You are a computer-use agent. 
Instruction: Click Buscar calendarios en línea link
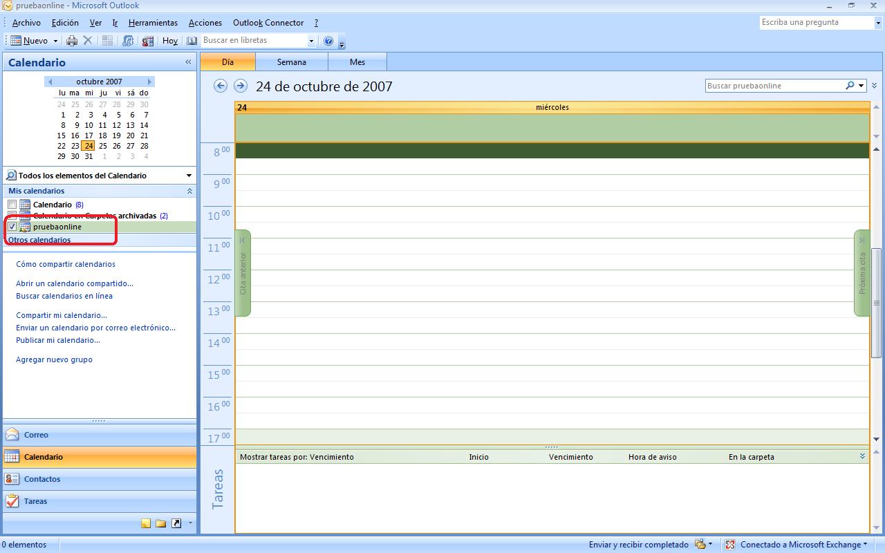64,296
